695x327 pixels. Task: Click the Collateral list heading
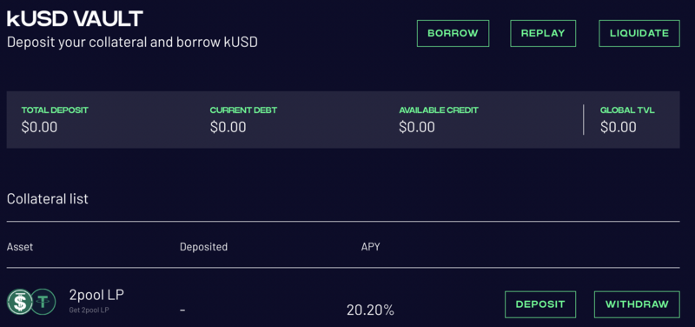tap(48, 198)
